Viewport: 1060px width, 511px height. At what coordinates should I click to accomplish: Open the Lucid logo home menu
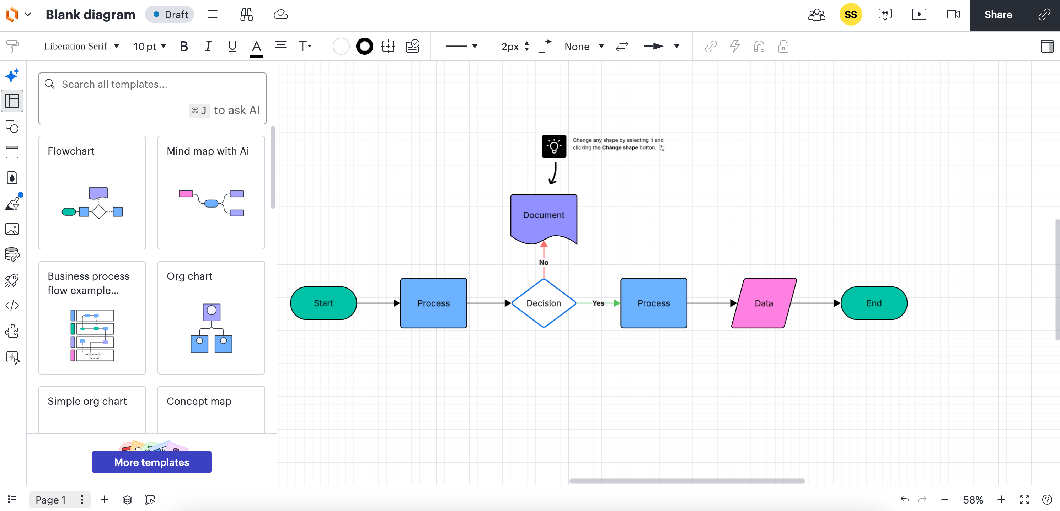tap(12, 15)
